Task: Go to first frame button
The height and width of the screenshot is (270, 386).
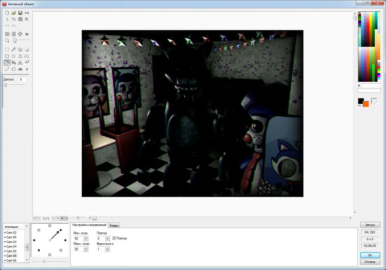Action: (34, 218)
